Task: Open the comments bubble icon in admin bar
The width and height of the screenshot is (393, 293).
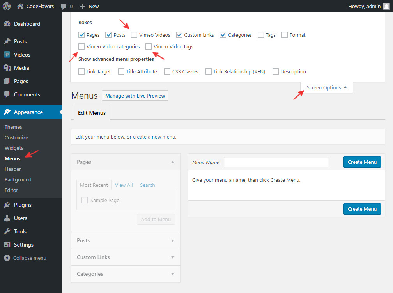Action: pos(64,7)
